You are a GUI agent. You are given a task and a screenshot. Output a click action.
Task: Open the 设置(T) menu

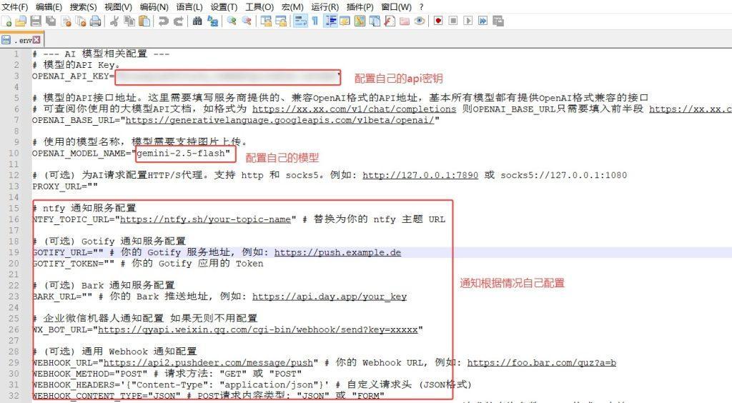point(224,7)
